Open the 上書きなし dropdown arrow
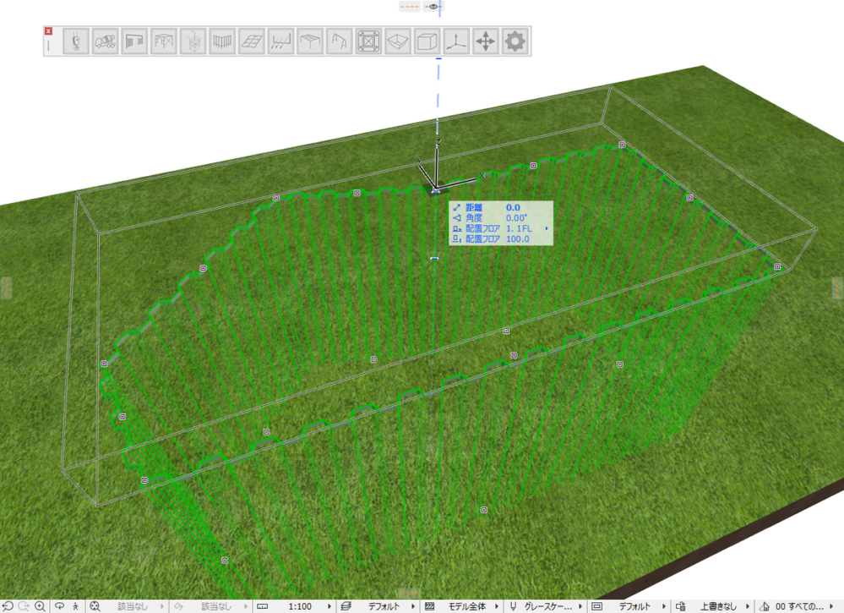This screenshot has height=613, width=844. pos(748,606)
